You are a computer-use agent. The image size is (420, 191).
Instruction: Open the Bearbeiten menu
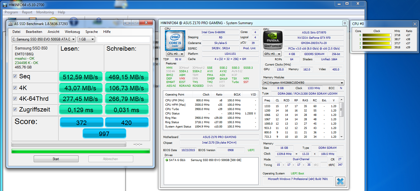34,32
